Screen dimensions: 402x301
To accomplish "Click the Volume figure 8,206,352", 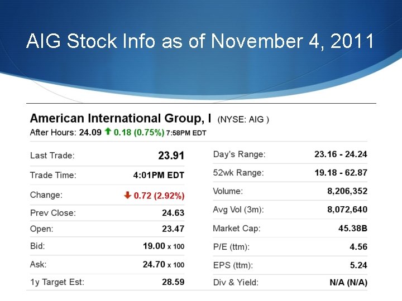I will (x=347, y=191).
